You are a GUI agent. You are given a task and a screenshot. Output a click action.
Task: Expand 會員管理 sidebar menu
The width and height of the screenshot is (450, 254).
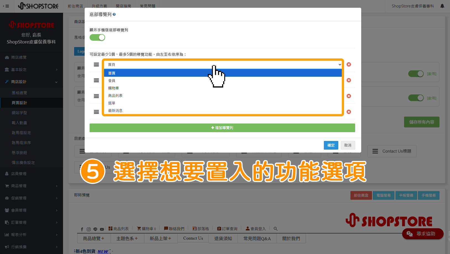(x=32, y=210)
